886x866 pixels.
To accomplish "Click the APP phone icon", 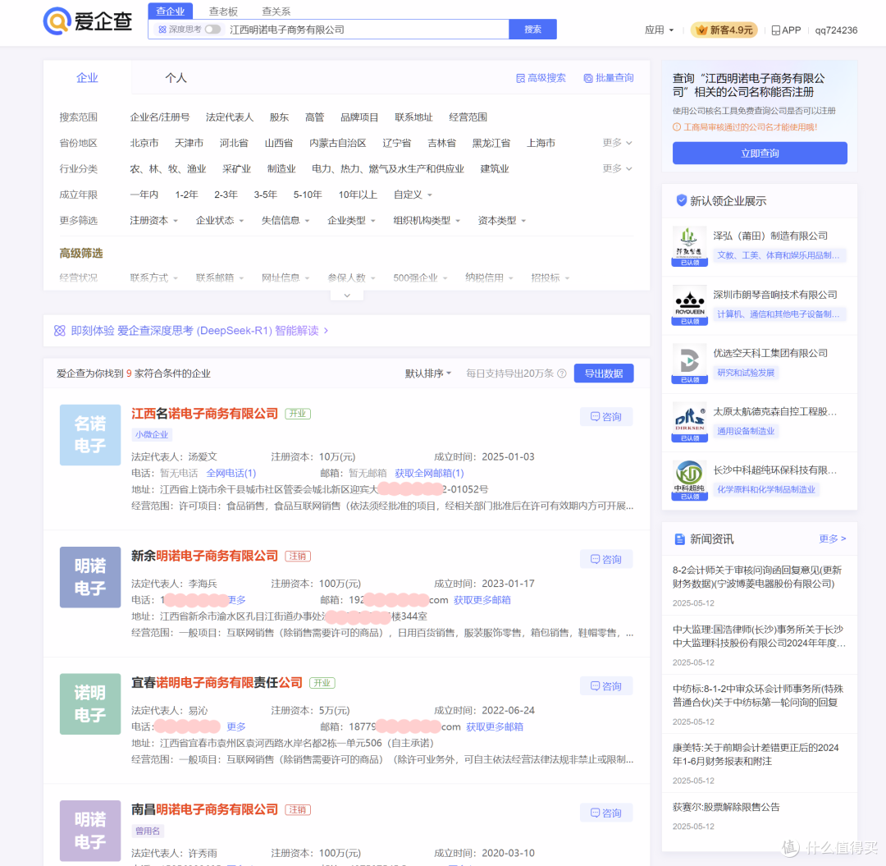I will click(x=776, y=30).
